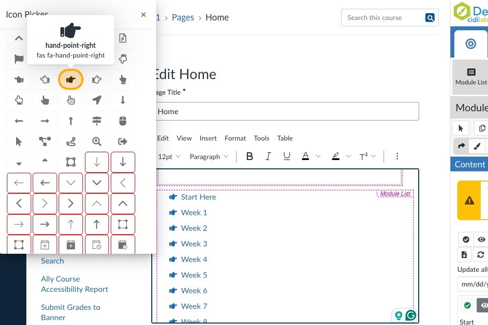Select the highlighted hand-point-right icon
Image resolution: width=488 pixels, height=325 pixels.
[71, 80]
